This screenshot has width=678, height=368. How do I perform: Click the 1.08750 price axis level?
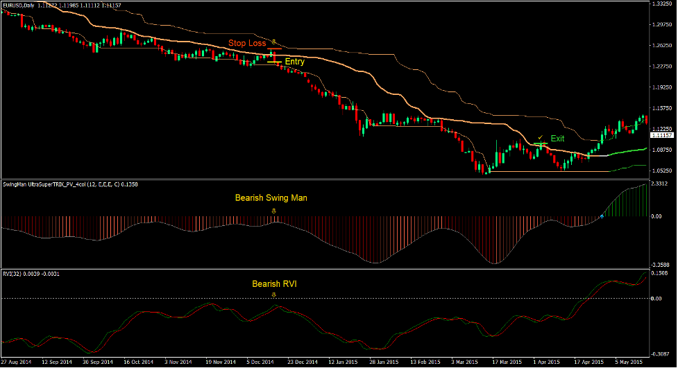(x=662, y=150)
